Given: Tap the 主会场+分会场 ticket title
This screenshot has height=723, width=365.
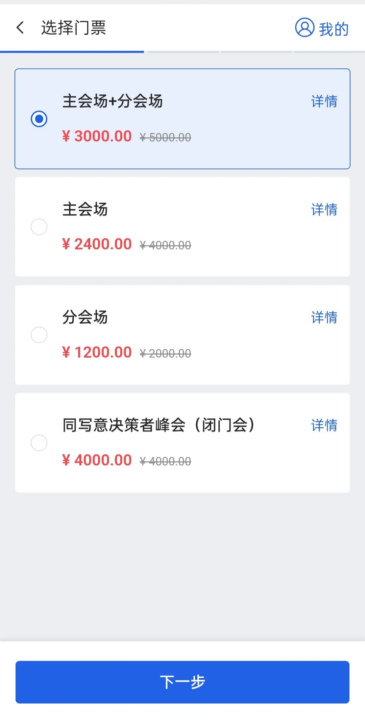Looking at the screenshot, I should coord(113,101).
